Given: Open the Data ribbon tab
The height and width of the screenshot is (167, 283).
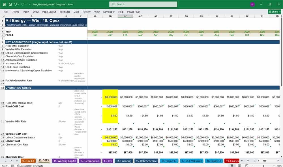Looking at the screenshot, I should [76, 12].
